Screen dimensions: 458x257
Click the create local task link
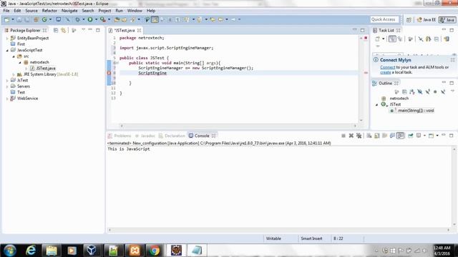click(x=386, y=72)
